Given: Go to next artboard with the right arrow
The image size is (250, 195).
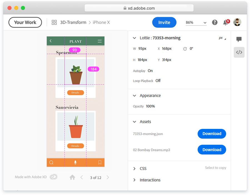Looking at the screenshot, I should (x=108, y=178).
